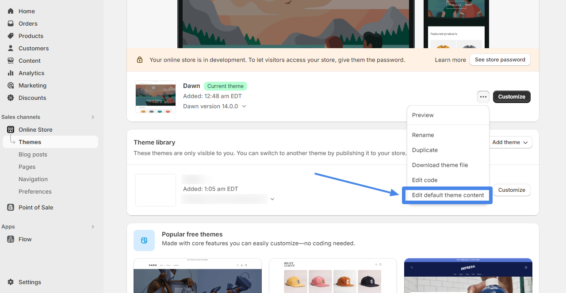The image size is (566, 293).
Task: Open the Add theme dropdown
Action: [x=510, y=142]
